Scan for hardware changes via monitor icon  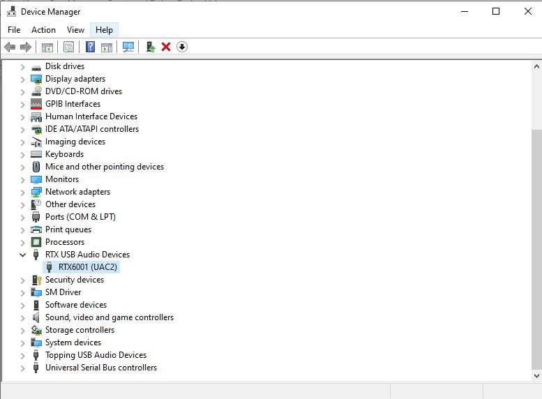point(128,47)
